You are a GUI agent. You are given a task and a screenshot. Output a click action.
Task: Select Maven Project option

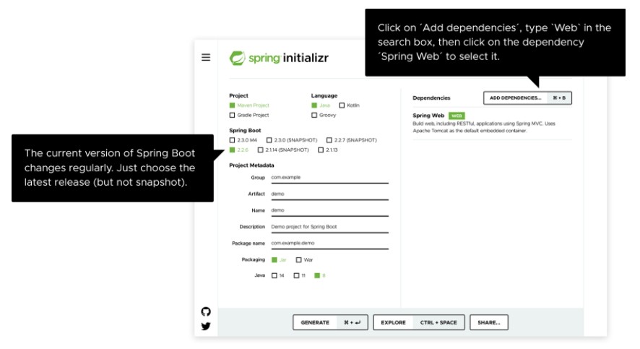[249, 105]
